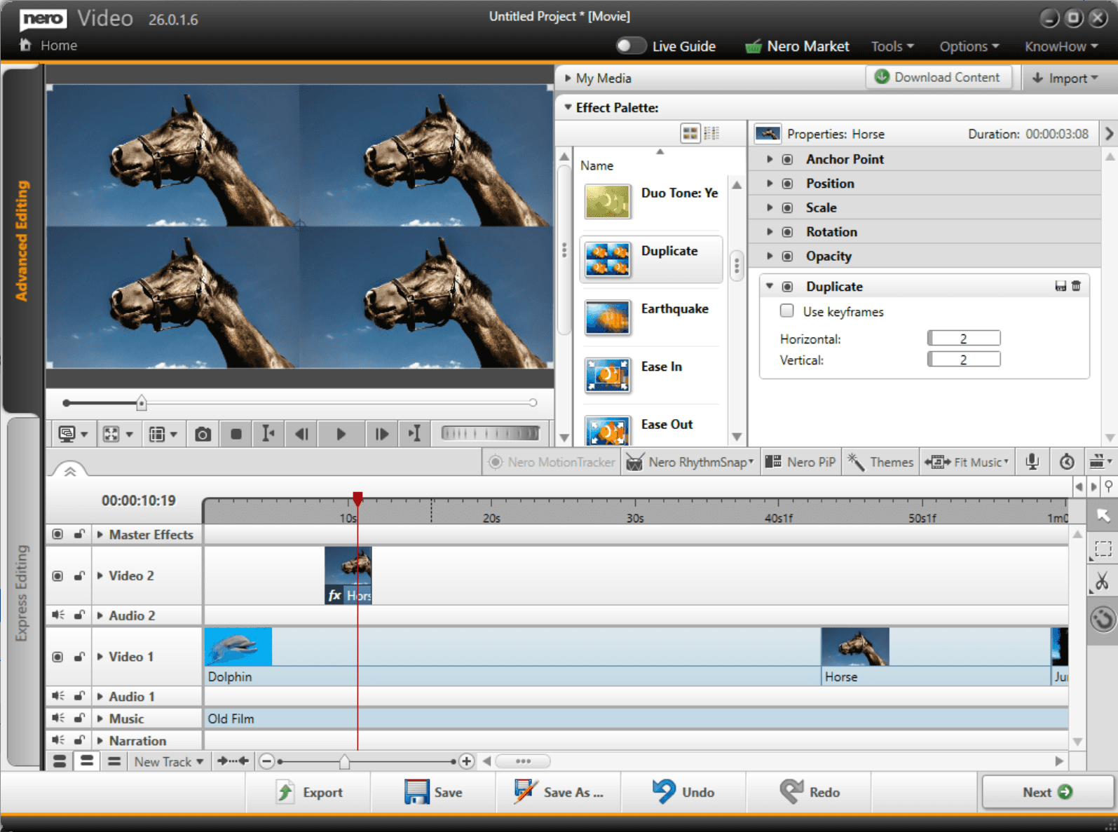The width and height of the screenshot is (1118, 832).
Task: Click the Home icon
Action: [x=25, y=45]
